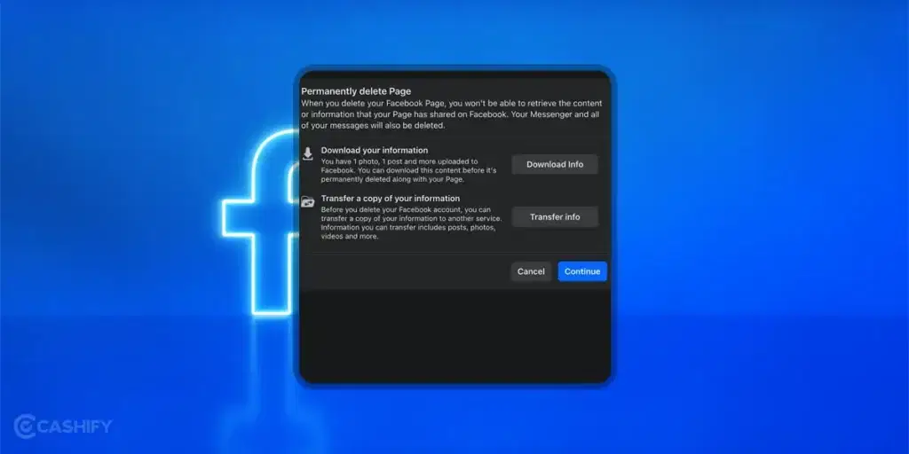Select the 'Permanently delete Page' heading
The image size is (909, 454).
tap(356, 91)
